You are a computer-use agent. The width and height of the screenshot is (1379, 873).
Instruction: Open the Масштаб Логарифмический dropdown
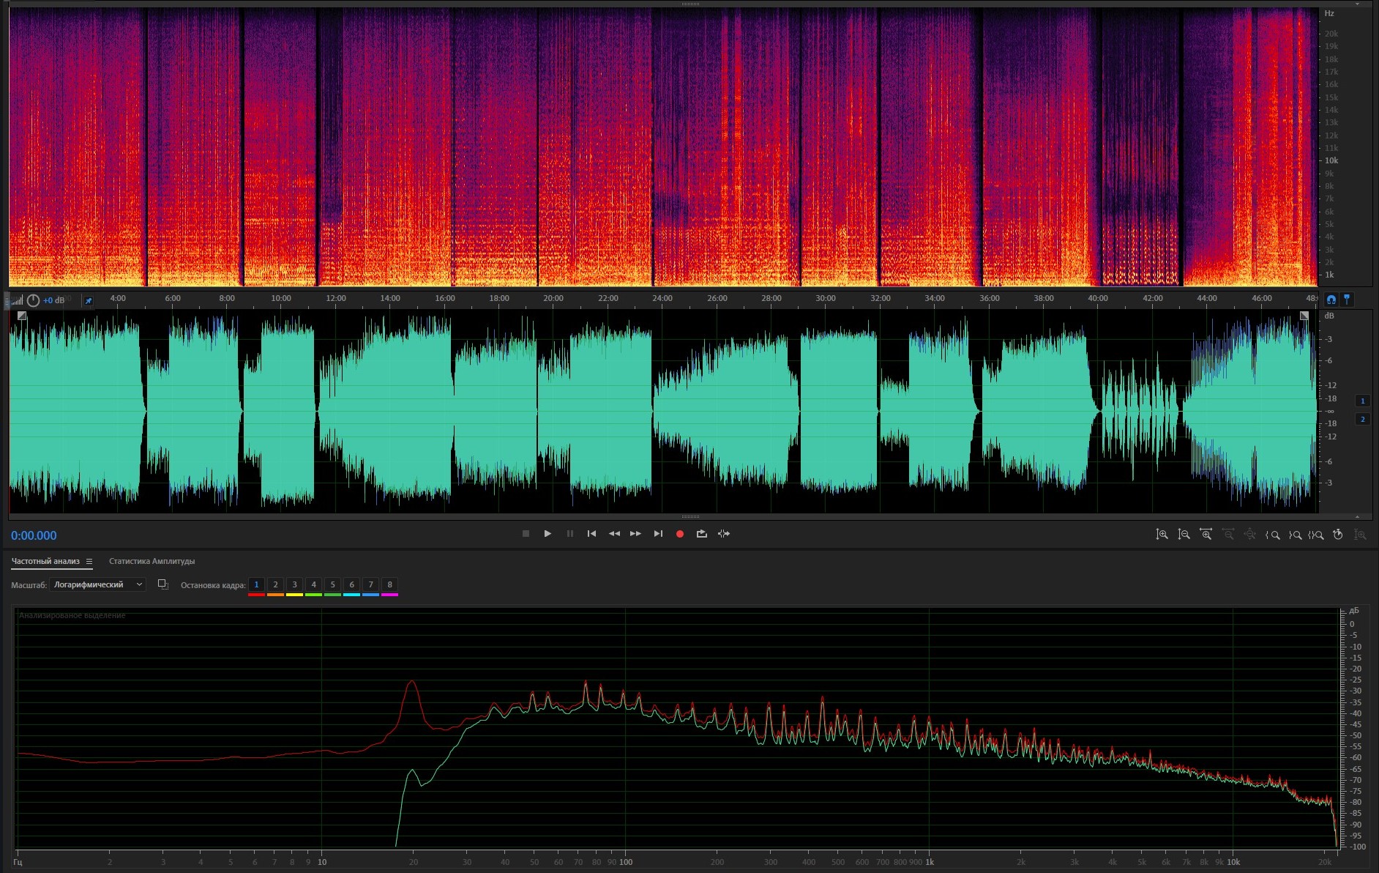coord(98,584)
